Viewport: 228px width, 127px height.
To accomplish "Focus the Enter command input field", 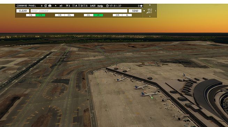I will pos(79,11).
